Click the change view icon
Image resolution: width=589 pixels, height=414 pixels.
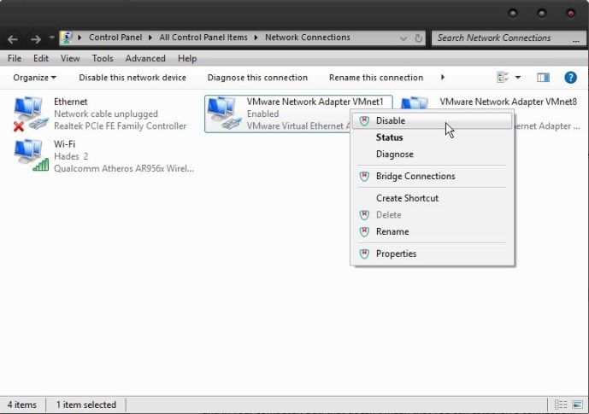502,77
